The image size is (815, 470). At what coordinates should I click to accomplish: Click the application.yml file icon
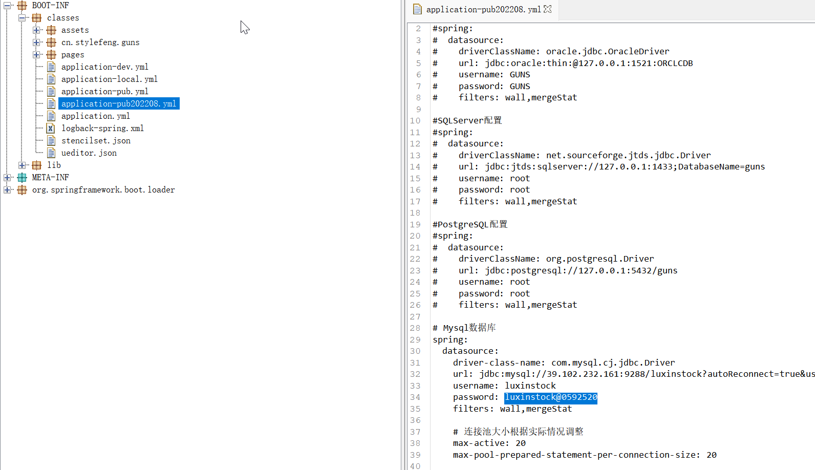[x=51, y=116]
